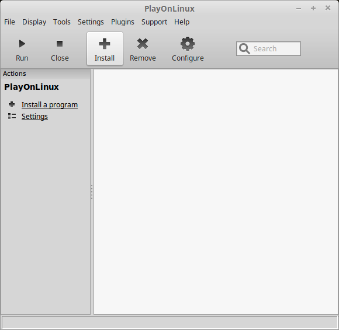The image size is (339, 330).
Task: Open the Display menu
Action: (x=34, y=22)
